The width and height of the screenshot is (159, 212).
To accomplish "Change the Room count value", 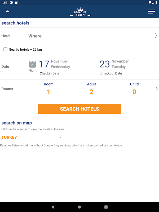I will click(x=48, y=92).
